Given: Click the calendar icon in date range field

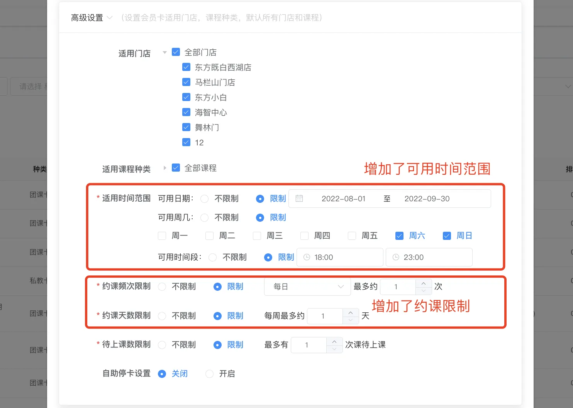Looking at the screenshot, I should tap(299, 199).
